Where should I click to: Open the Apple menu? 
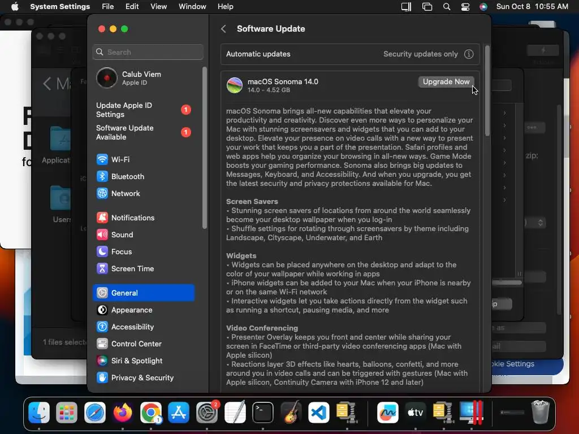(x=15, y=6)
